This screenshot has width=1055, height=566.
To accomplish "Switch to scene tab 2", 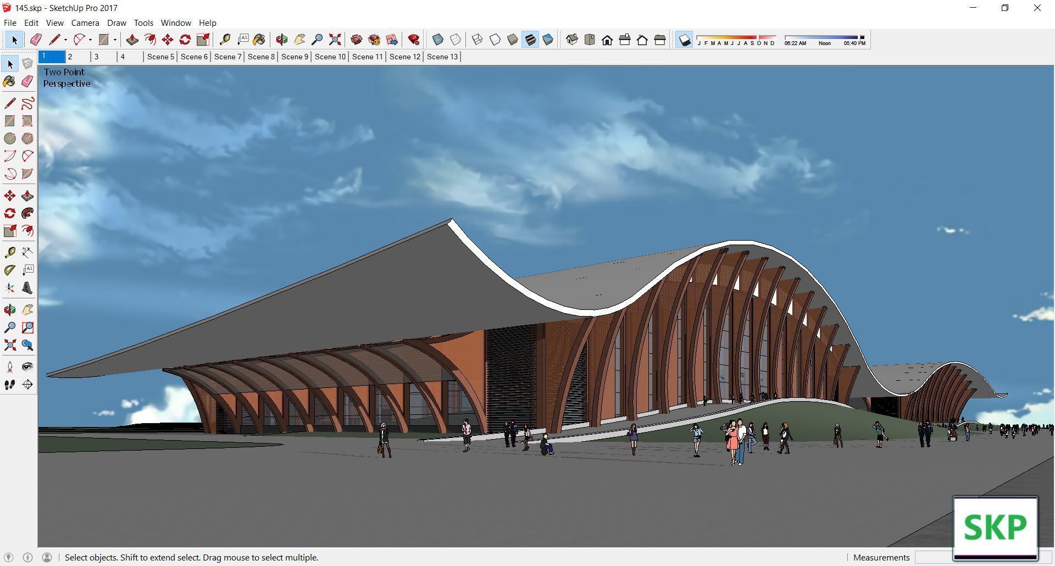I will click(78, 57).
